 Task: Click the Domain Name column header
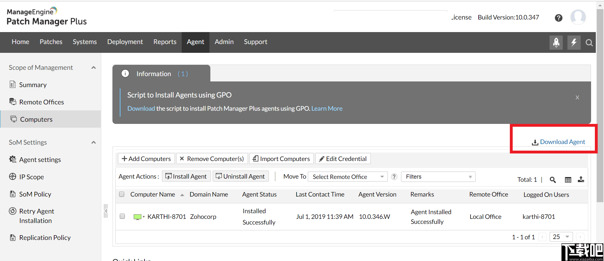coord(209,194)
